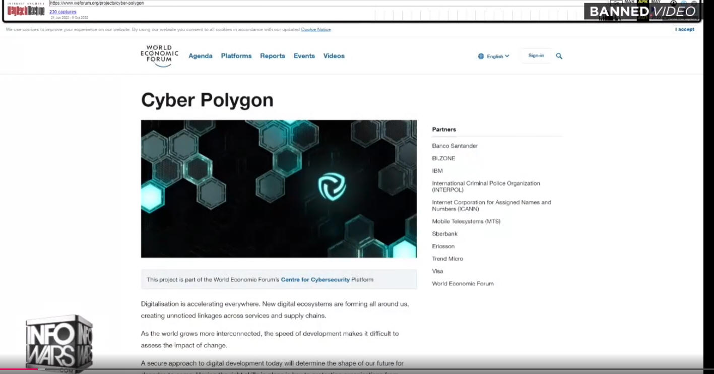Click the globe language icon

(x=481, y=56)
